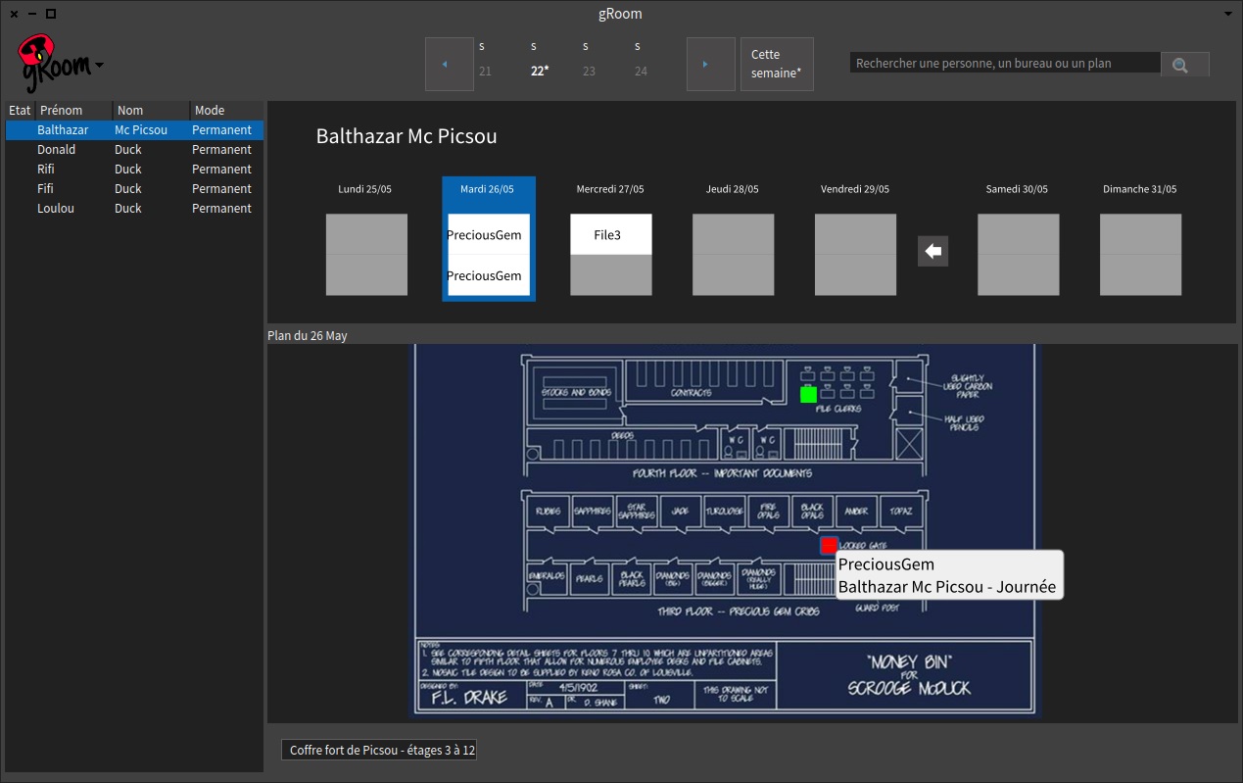Select the Donald Duck row

134,150
